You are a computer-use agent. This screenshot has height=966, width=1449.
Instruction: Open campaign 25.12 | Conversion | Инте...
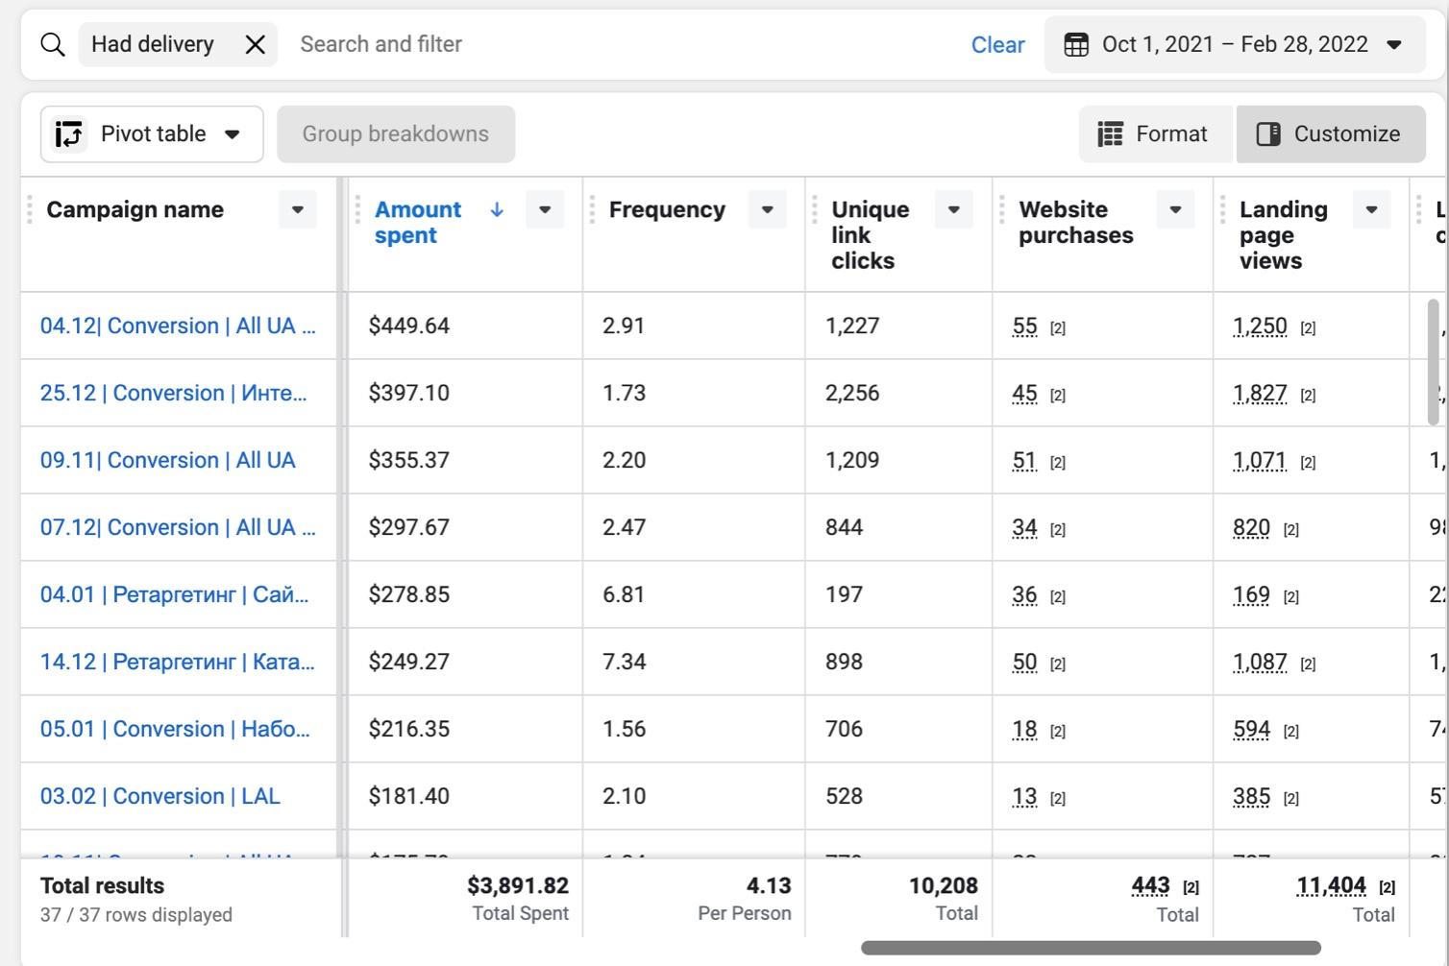coord(174,394)
